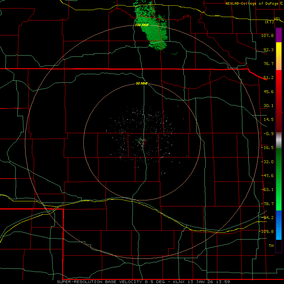The image size is (284, 284).
Task: Click the 14.5 velocity scale value
Action: tap(269, 120)
